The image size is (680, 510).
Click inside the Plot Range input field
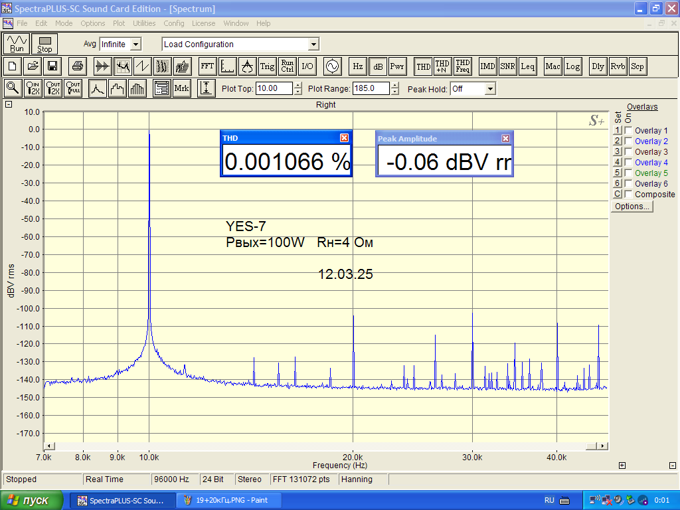click(x=371, y=88)
